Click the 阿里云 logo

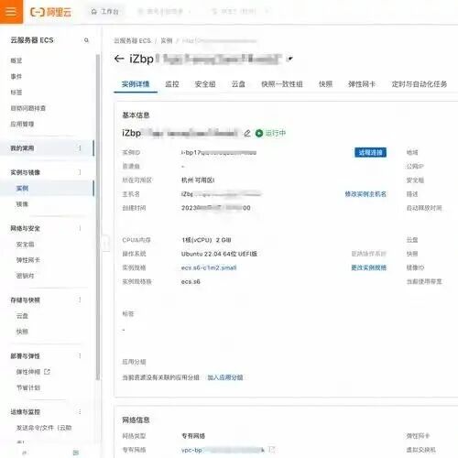[x=51, y=12]
